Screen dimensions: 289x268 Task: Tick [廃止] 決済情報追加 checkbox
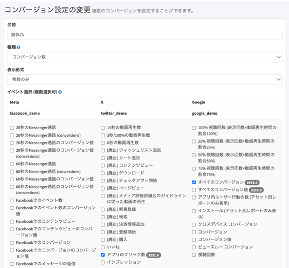coord(103,224)
